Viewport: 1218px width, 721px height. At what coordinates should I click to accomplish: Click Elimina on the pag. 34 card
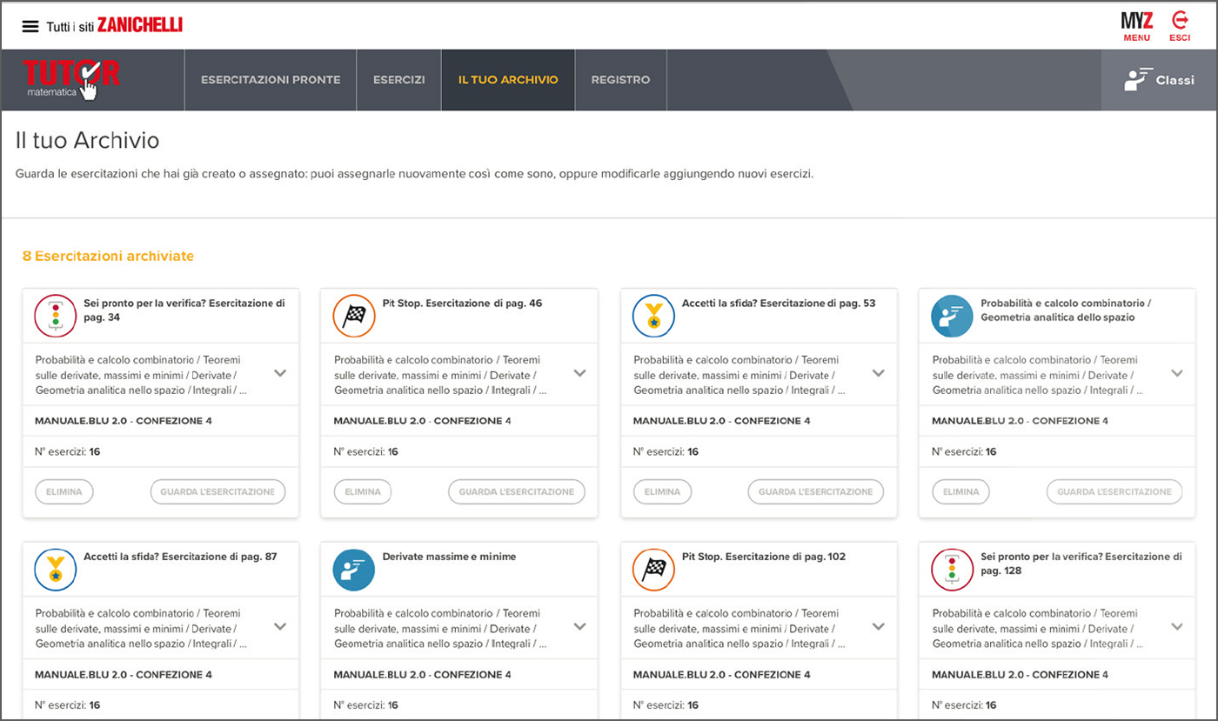pyautogui.click(x=64, y=491)
